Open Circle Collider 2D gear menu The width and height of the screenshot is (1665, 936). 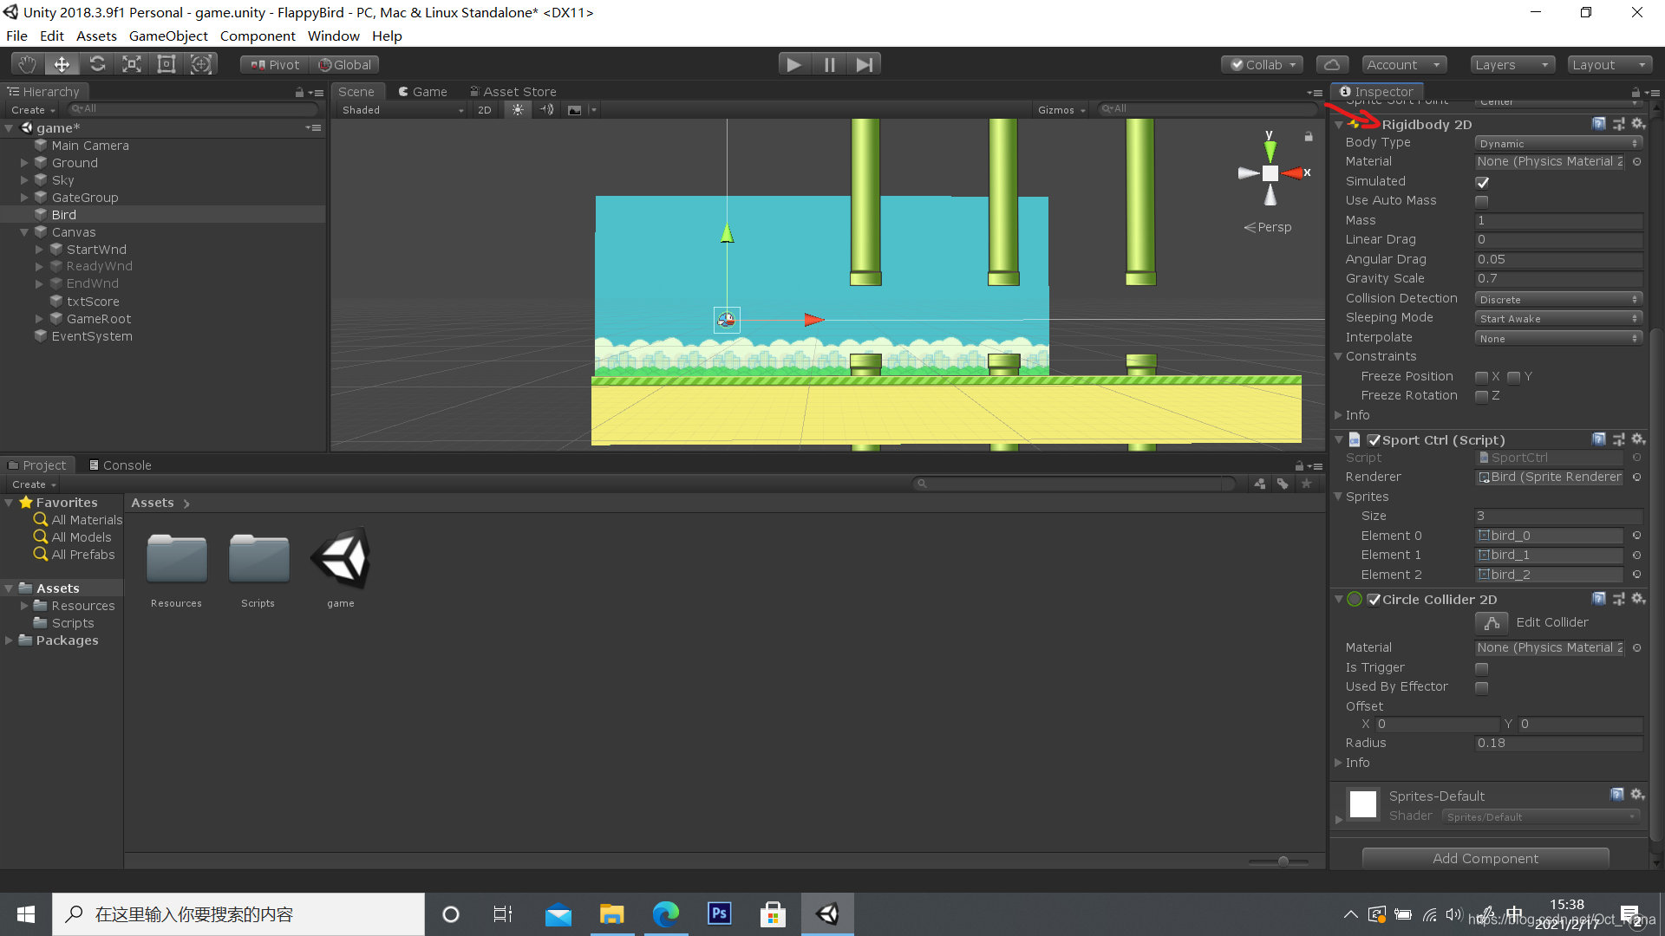[1638, 599]
